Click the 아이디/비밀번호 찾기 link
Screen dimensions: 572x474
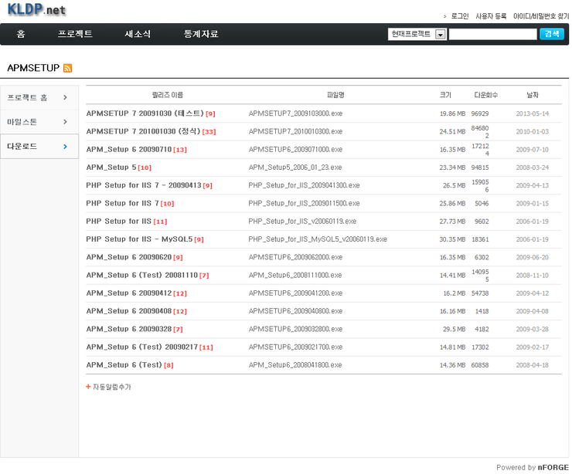[541, 16]
